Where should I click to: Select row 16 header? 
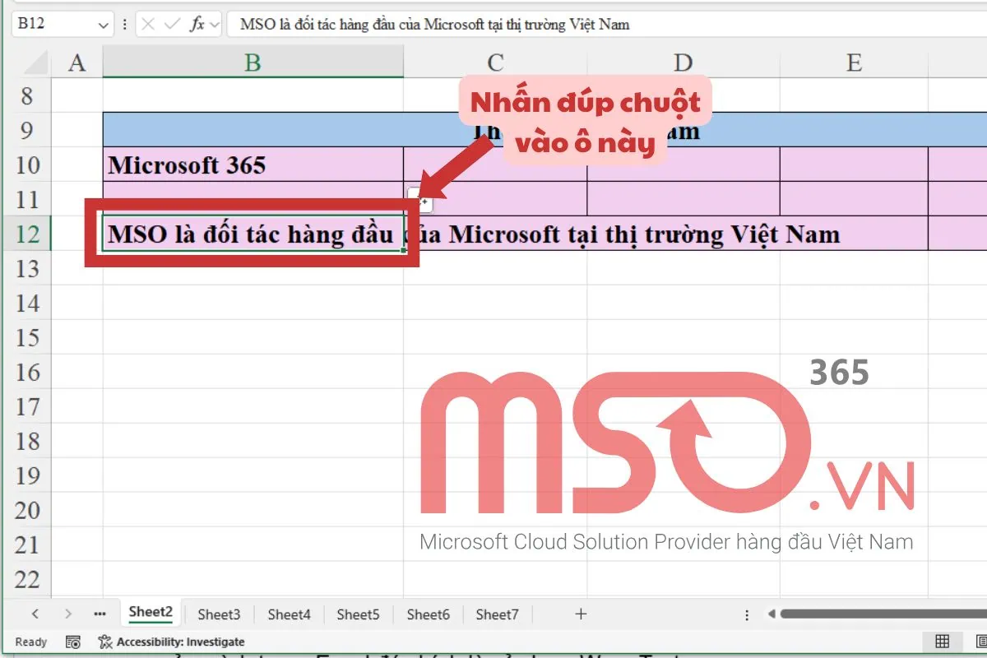coord(28,373)
